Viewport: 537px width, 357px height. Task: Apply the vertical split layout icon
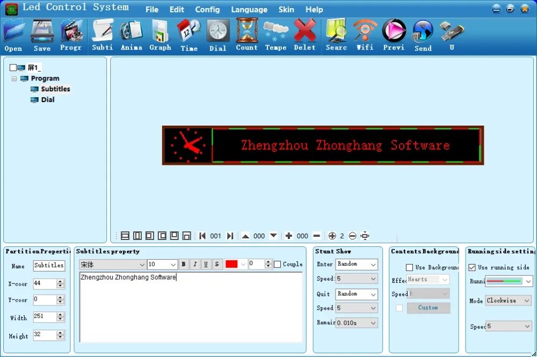[137, 236]
